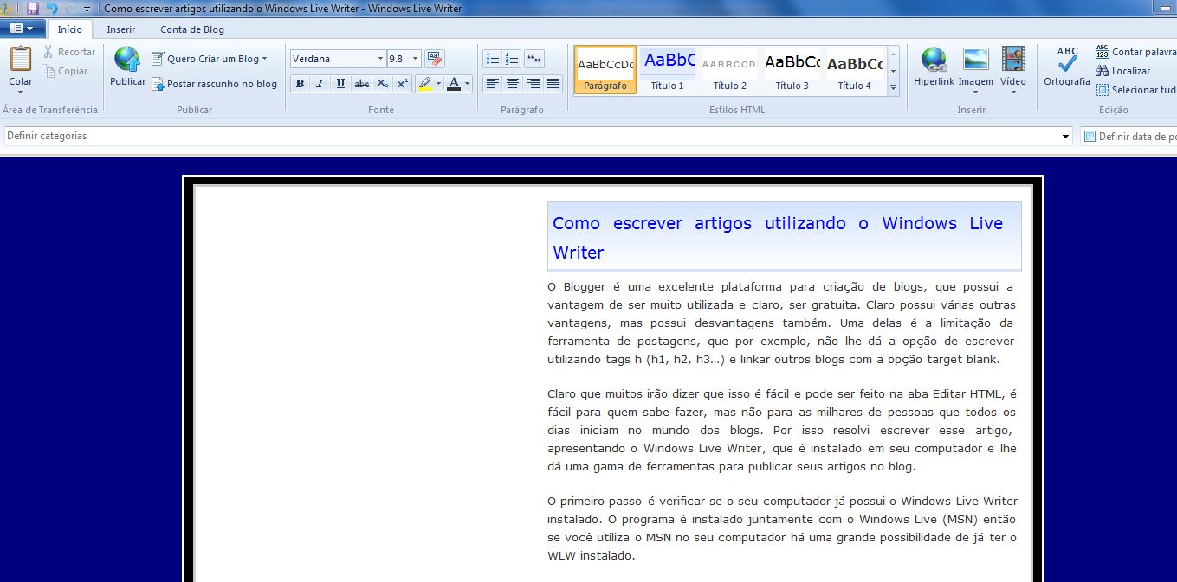The image size is (1177, 582).
Task: Check the Definir data de postagem checkbox
Action: point(1090,137)
